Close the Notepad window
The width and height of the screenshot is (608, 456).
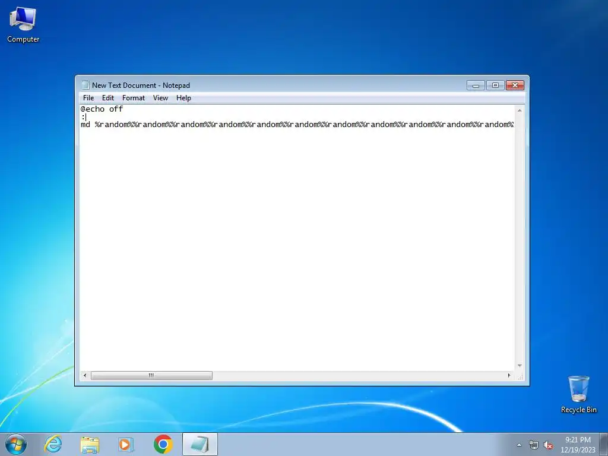[515, 85]
